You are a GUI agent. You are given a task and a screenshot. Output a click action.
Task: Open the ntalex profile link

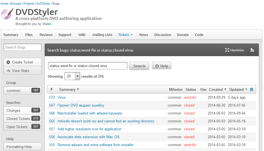pos(47,24)
